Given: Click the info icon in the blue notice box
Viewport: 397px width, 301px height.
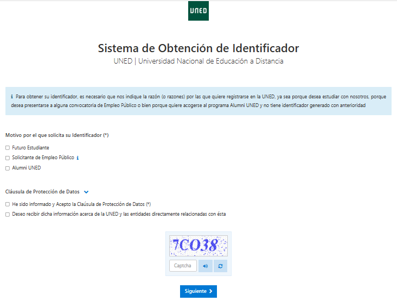Looking at the screenshot, I should tap(12, 97).
